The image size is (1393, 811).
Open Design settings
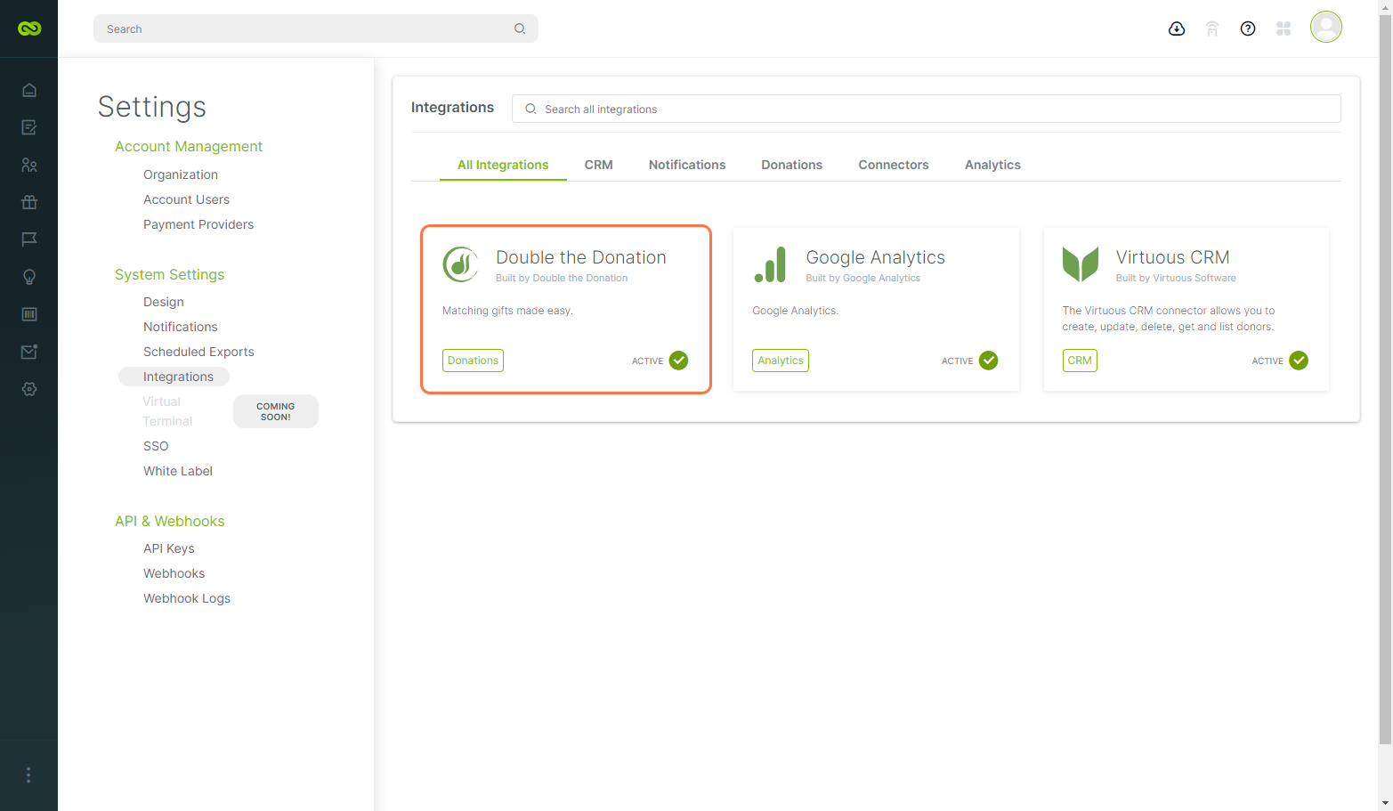click(x=164, y=302)
